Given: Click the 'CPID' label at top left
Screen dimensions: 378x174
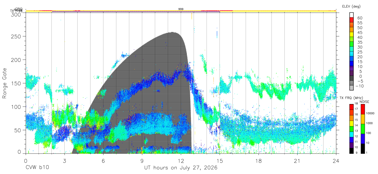Looking at the screenshot, I should click(x=19, y=9).
